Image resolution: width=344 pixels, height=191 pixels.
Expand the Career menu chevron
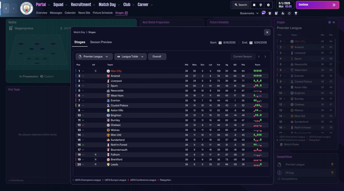pos(152,5)
